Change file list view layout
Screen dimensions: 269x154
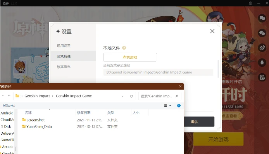point(166,106)
